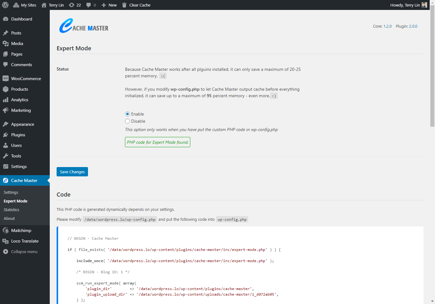Select the Disable radio button
Screen dimensions: 435x304
click(127, 121)
